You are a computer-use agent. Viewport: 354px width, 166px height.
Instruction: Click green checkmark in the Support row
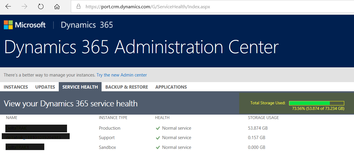pyautogui.click(x=158, y=138)
